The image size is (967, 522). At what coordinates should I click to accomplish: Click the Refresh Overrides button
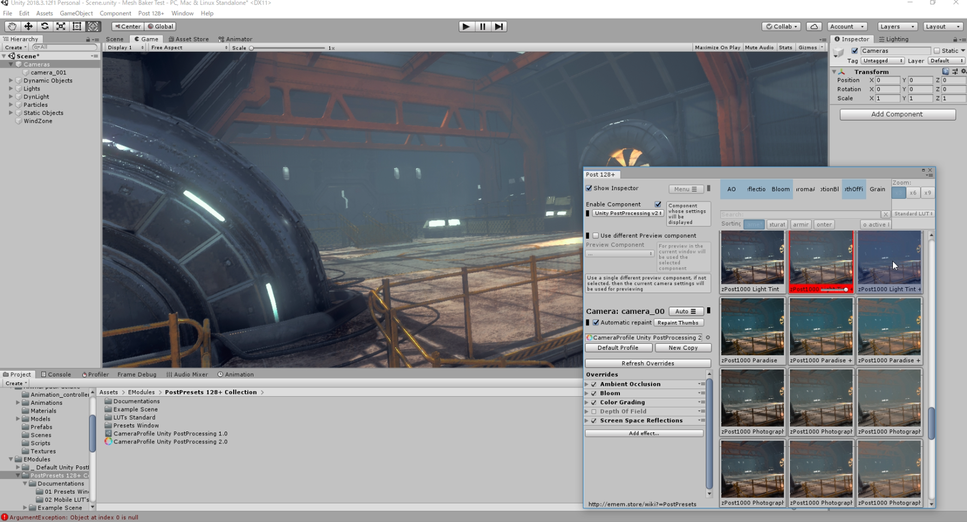tap(648, 363)
